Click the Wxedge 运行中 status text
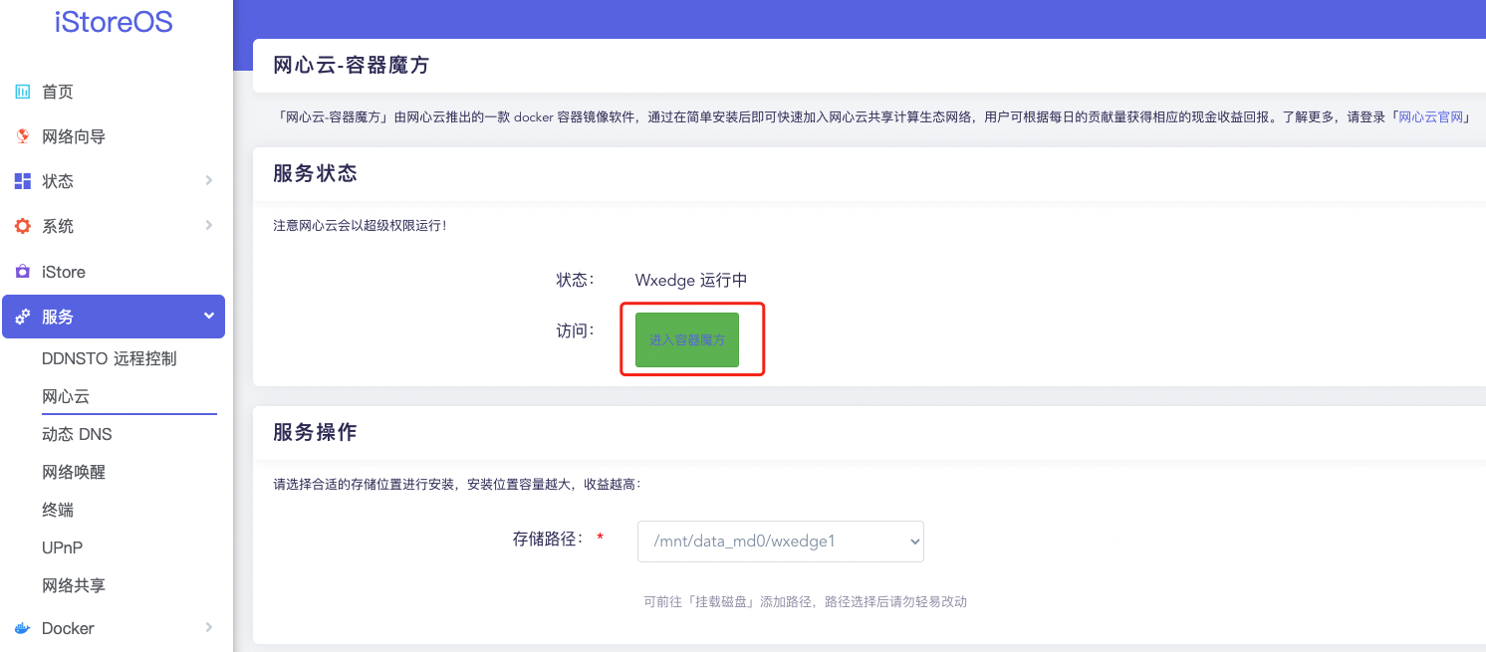Viewport: 1486px width, 652px height. pyautogui.click(x=691, y=280)
